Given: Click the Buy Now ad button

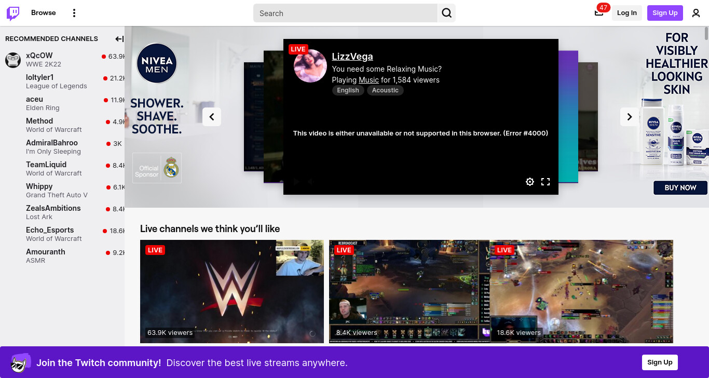Looking at the screenshot, I should click(x=680, y=188).
